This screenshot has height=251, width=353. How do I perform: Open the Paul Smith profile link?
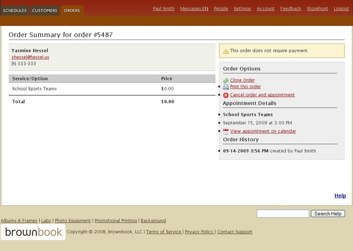click(x=164, y=8)
